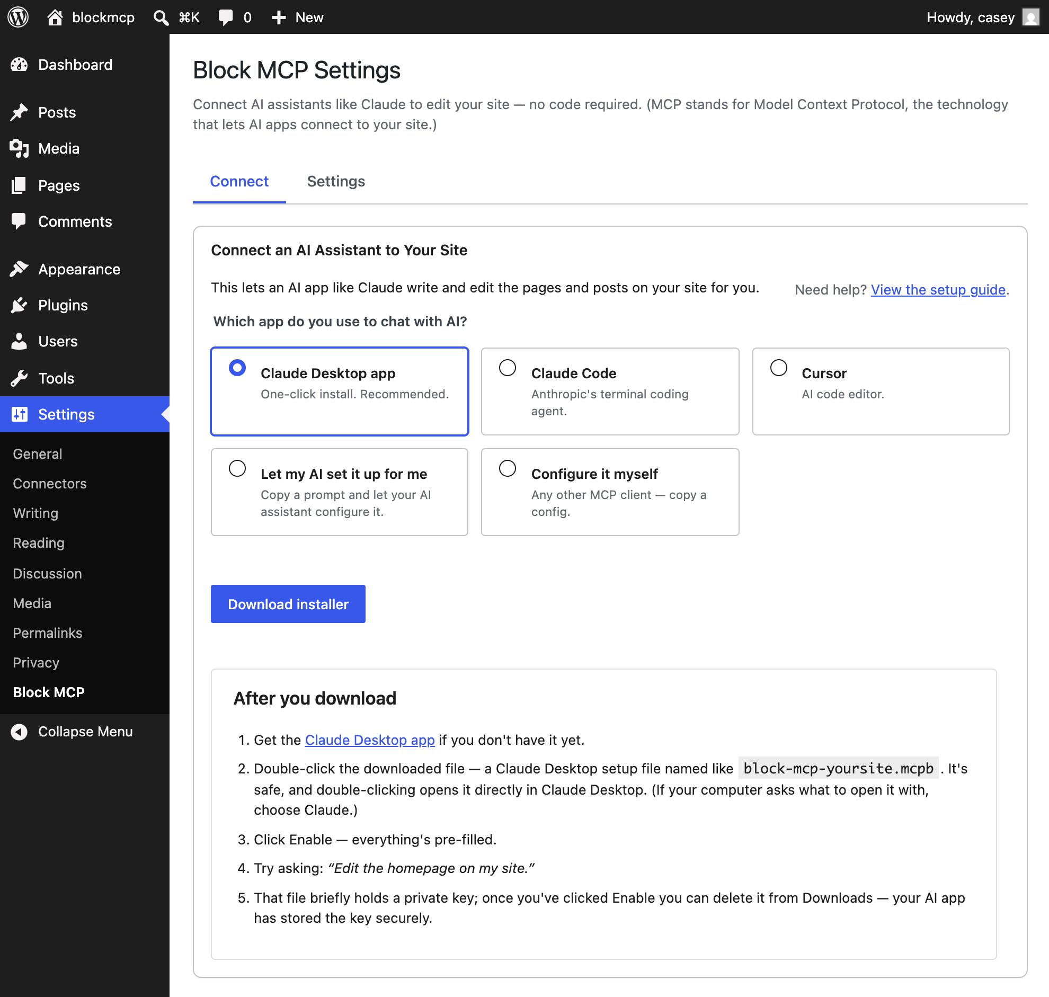Click the Plugins plug icon

click(x=19, y=305)
